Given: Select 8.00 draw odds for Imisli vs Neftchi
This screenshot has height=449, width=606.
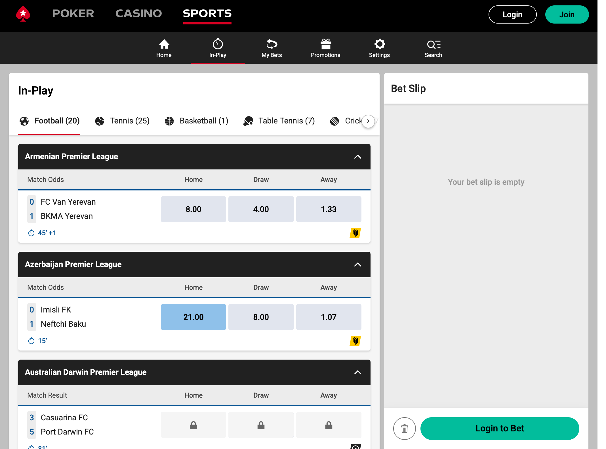Looking at the screenshot, I should click(261, 317).
